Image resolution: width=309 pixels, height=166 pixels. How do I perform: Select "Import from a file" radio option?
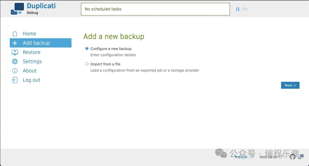87,64
